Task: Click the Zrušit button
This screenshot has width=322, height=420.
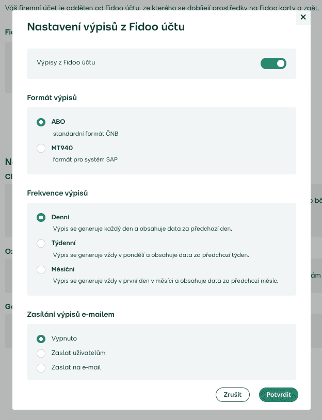Action: click(x=233, y=395)
